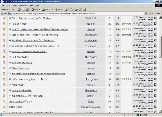Click the Print toolbar icon

pos(76,10)
